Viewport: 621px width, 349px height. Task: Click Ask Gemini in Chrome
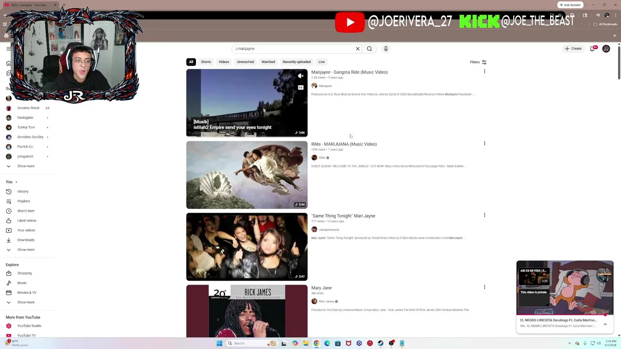click(570, 5)
